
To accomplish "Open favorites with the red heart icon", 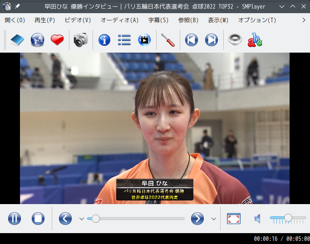I will 57,40.
